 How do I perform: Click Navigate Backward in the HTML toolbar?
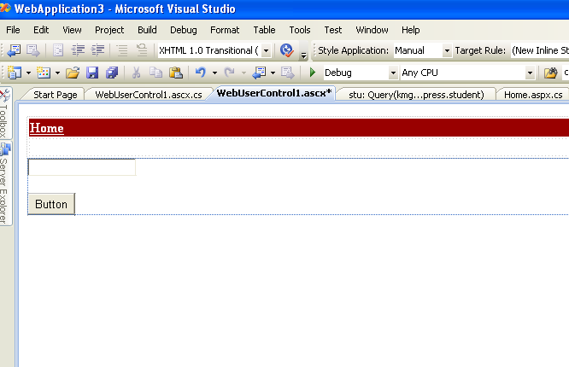click(x=15, y=50)
